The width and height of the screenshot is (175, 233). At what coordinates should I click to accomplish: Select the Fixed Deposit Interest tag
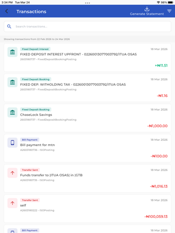(35, 49)
